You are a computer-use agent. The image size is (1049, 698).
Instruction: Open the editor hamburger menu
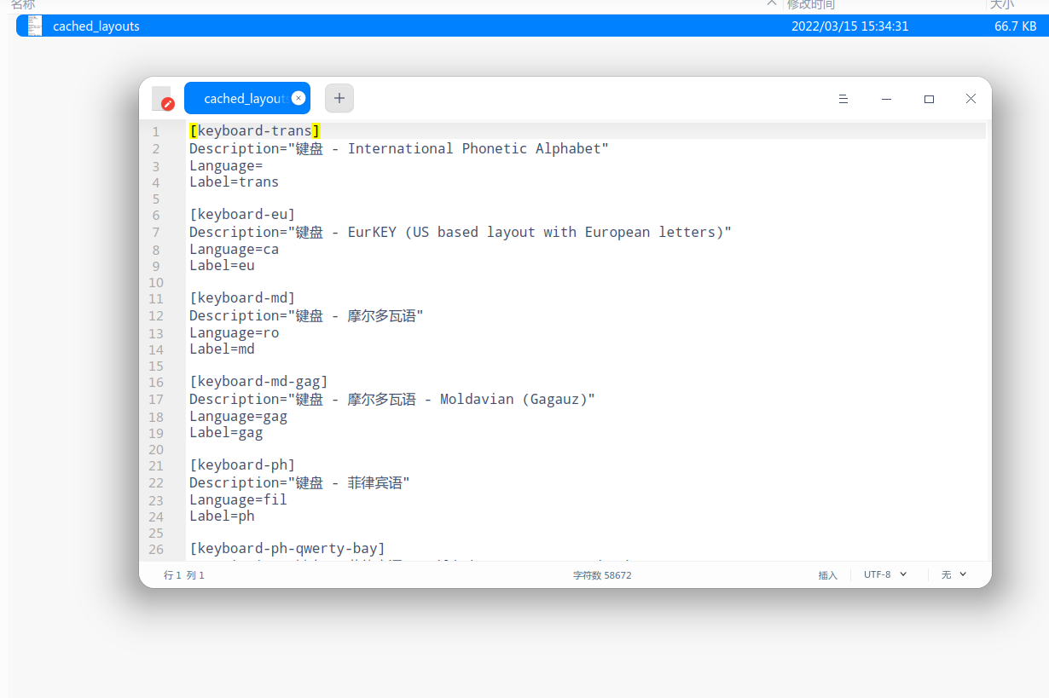tap(843, 99)
